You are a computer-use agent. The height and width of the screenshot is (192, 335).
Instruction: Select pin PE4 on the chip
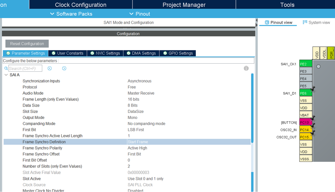[306, 79]
